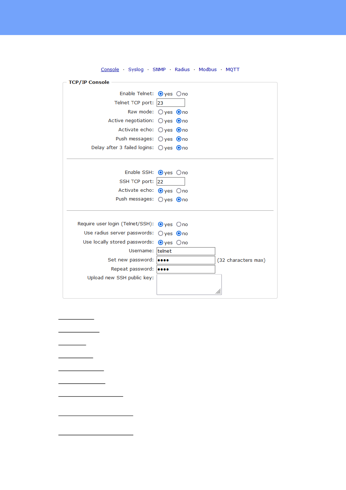Select no for Active negotiation
The image size is (346, 490).
tap(179, 121)
